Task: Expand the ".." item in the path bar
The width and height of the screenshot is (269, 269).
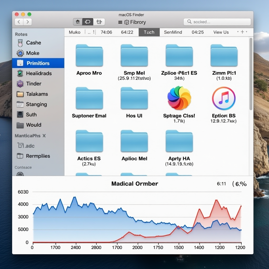Action: click(88, 32)
